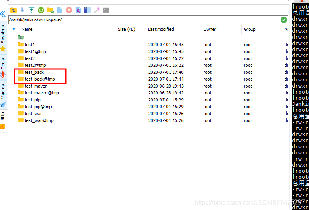The height and width of the screenshot is (210, 309).
Task: Click the Rename icon with letter A
Action: (78, 10)
